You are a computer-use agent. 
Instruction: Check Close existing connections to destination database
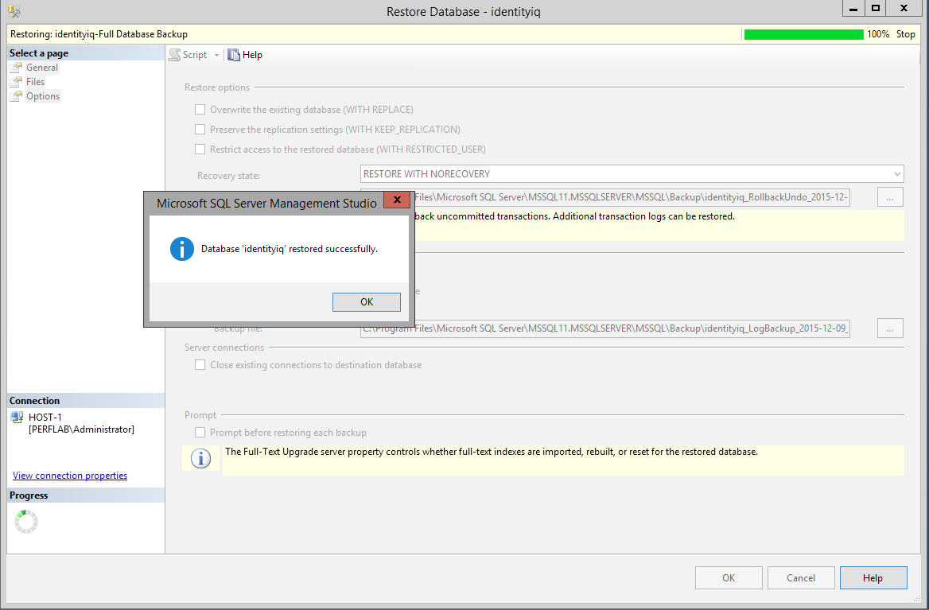point(200,365)
